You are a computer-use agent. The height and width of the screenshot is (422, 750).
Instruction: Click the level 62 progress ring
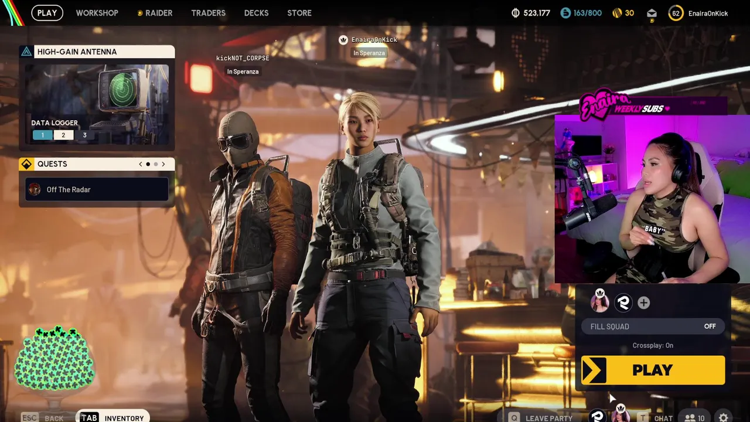(676, 13)
